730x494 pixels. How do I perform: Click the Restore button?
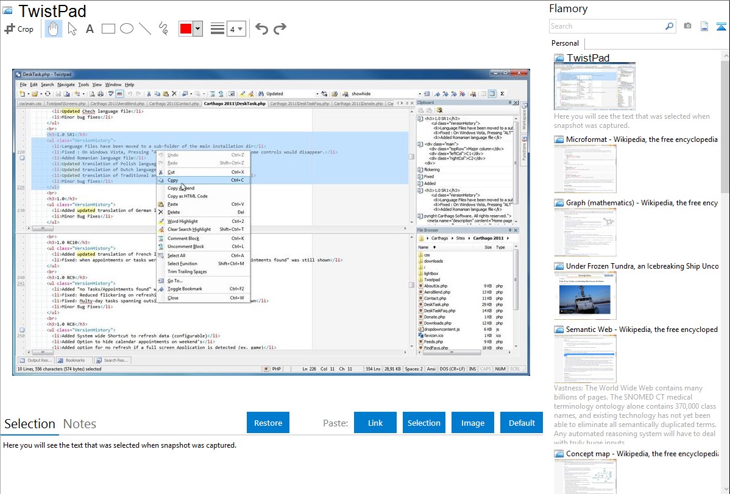click(268, 422)
